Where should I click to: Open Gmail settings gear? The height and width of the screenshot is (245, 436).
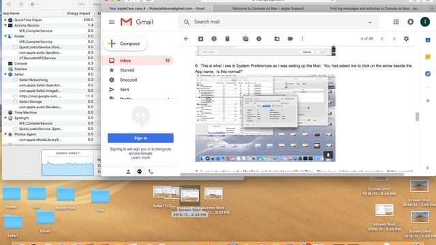[406, 39]
